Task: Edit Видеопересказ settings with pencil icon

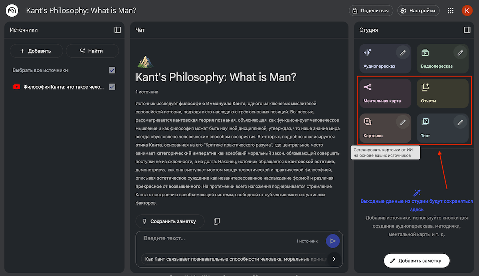Action: pyautogui.click(x=460, y=53)
